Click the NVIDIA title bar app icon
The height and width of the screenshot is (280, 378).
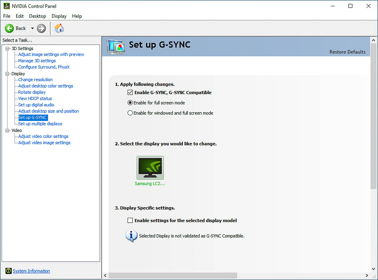pyautogui.click(x=6, y=6)
